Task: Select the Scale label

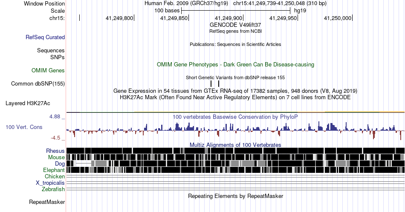Action: (58, 11)
